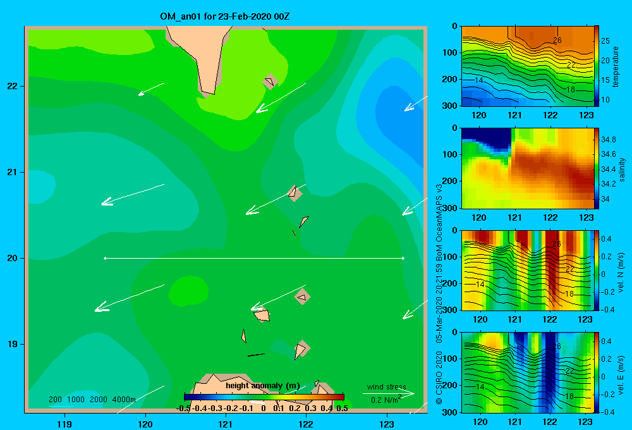This screenshot has height=430, width=632.
Task: Open the salinity section panel
Action: coord(528,168)
